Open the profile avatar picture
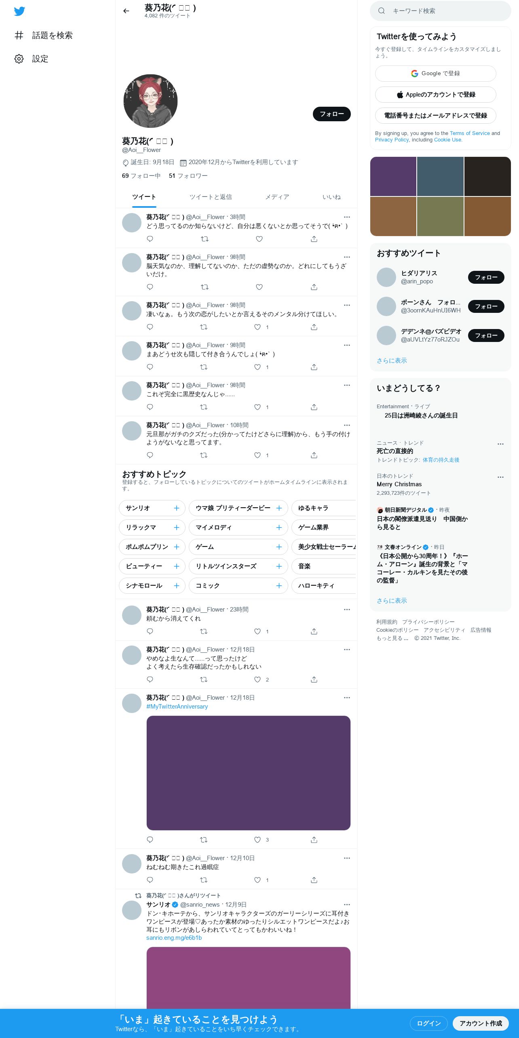This screenshot has width=519, height=1038. (x=150, y=101)
